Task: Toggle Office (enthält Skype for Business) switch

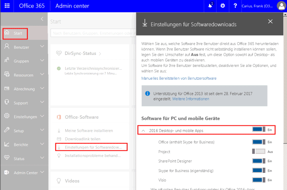Action: [259, 142]
